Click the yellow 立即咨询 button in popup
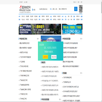Viewport: 102px width, 102px height. click(x=45, y=57)
